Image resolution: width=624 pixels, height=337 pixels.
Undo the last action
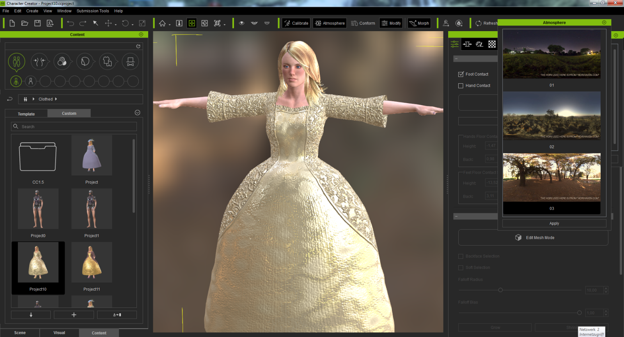[x=70, y=23]
